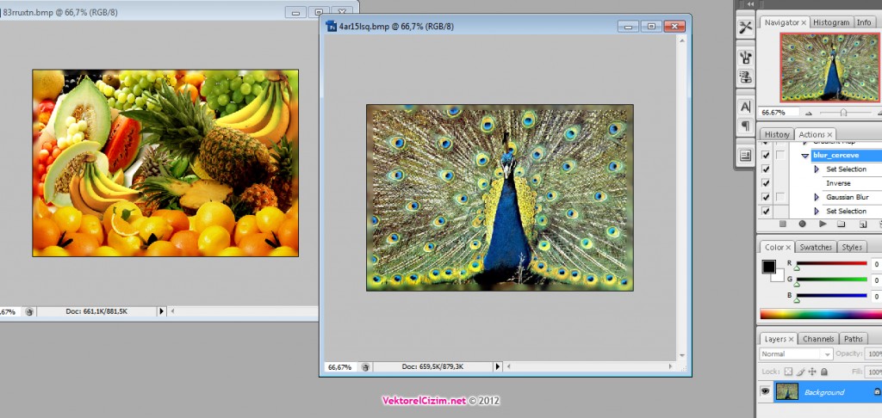The height and width of the screenshot is (418, 882).
Task: Play the selected blur_cerceve action
Action: 823,224
